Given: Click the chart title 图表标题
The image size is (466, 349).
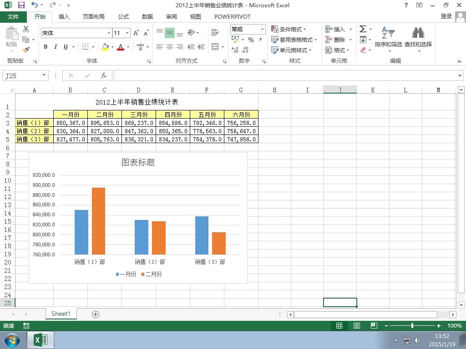Looking at the screenshot, I should click(138, 162).
